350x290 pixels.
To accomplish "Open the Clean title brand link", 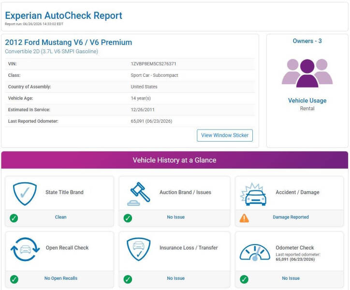I will (x=60, y=217).
